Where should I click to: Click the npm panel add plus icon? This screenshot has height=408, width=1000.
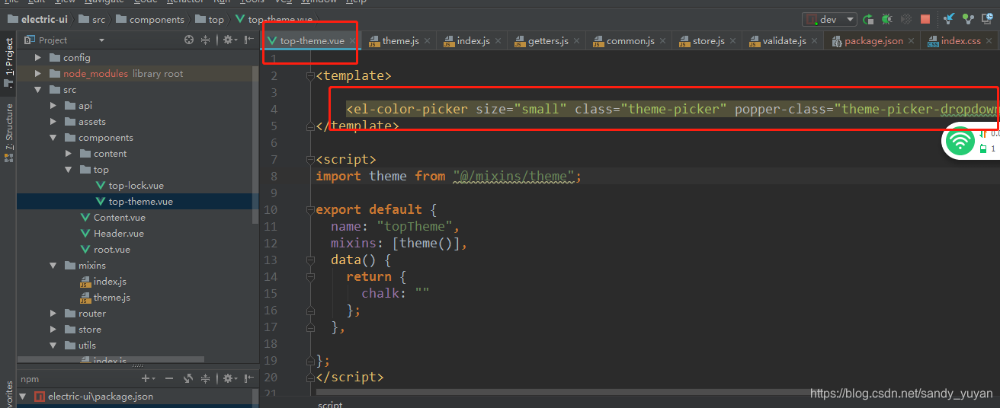[x=148, y=378]
